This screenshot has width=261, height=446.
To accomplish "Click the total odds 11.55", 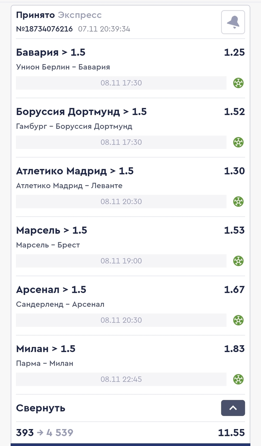I will [231, 433].
